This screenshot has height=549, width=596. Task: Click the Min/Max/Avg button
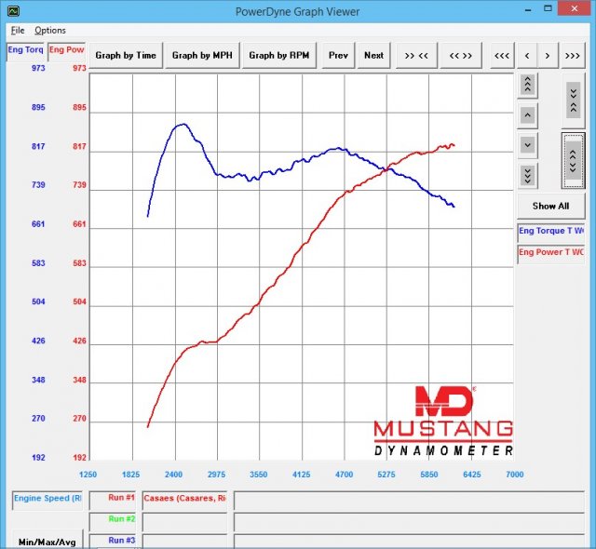45,541
